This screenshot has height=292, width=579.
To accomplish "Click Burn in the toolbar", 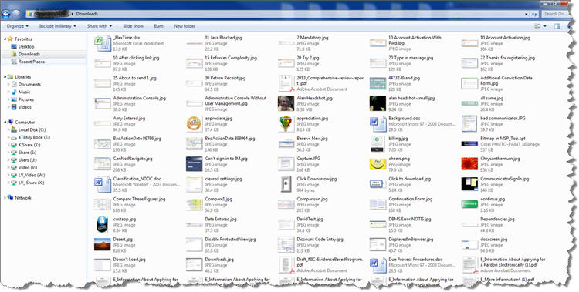I will (x=158, y=26).
